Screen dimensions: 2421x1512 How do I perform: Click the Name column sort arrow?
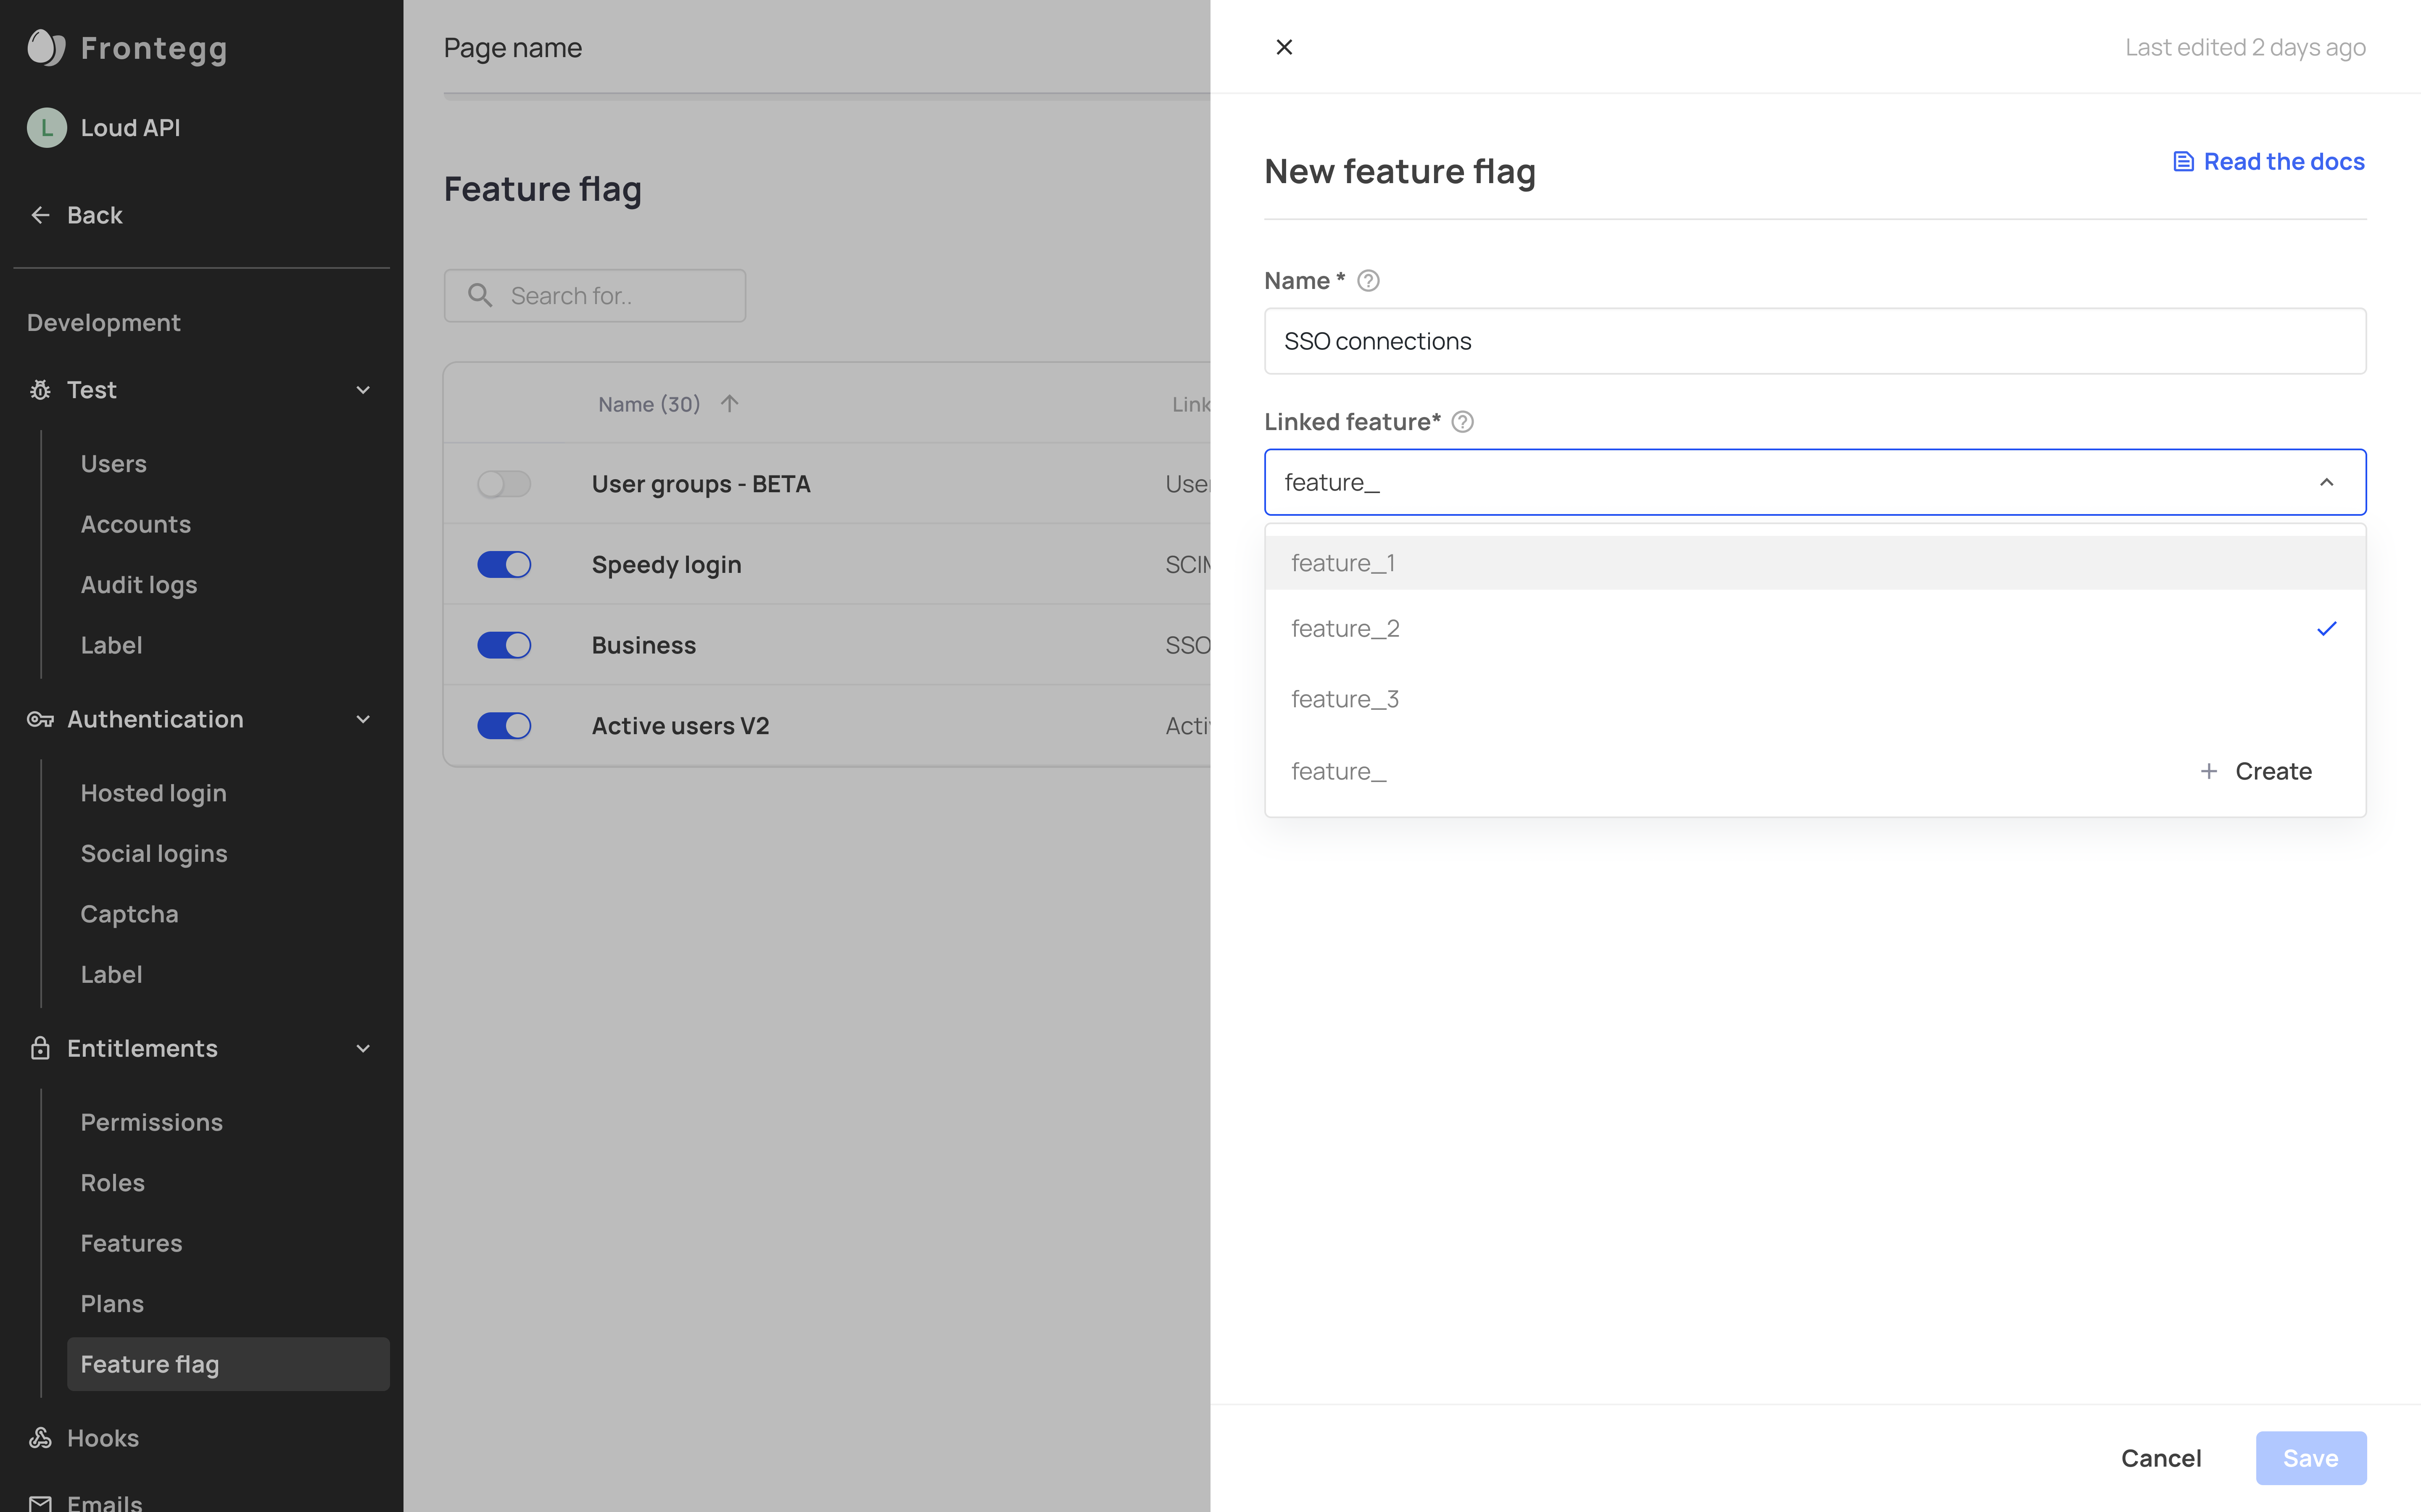click(729, 404)
